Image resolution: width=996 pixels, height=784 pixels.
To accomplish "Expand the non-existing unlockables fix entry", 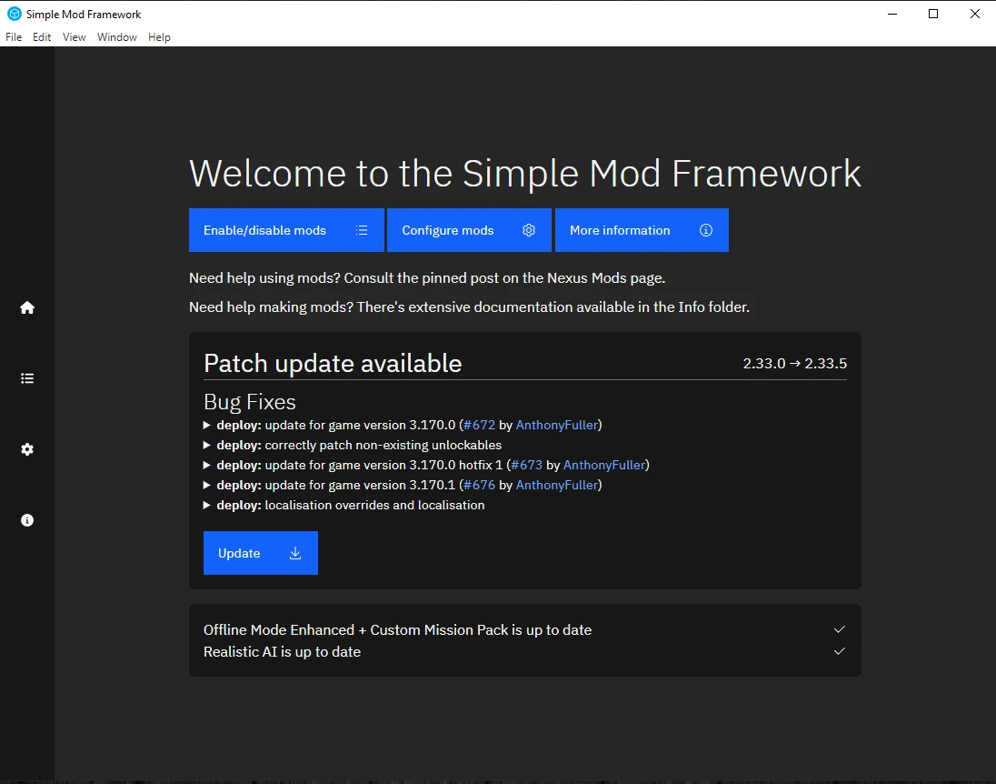I will (x=208, y=445).
